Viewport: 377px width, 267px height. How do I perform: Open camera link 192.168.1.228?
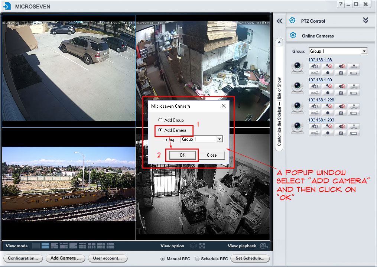[x=321, y=100]
